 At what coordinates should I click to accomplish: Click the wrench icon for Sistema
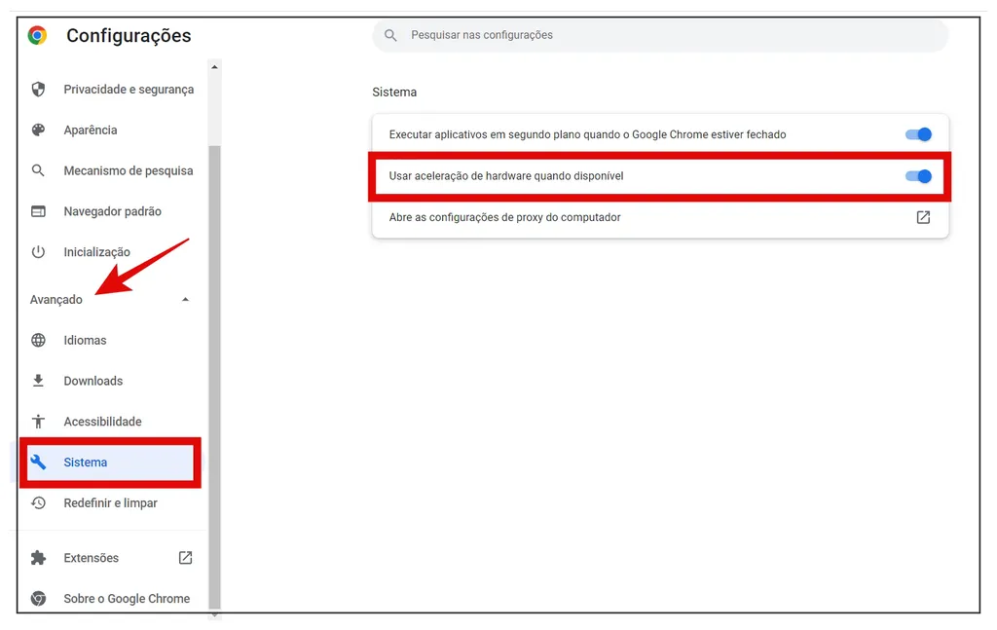click(38, 463)
